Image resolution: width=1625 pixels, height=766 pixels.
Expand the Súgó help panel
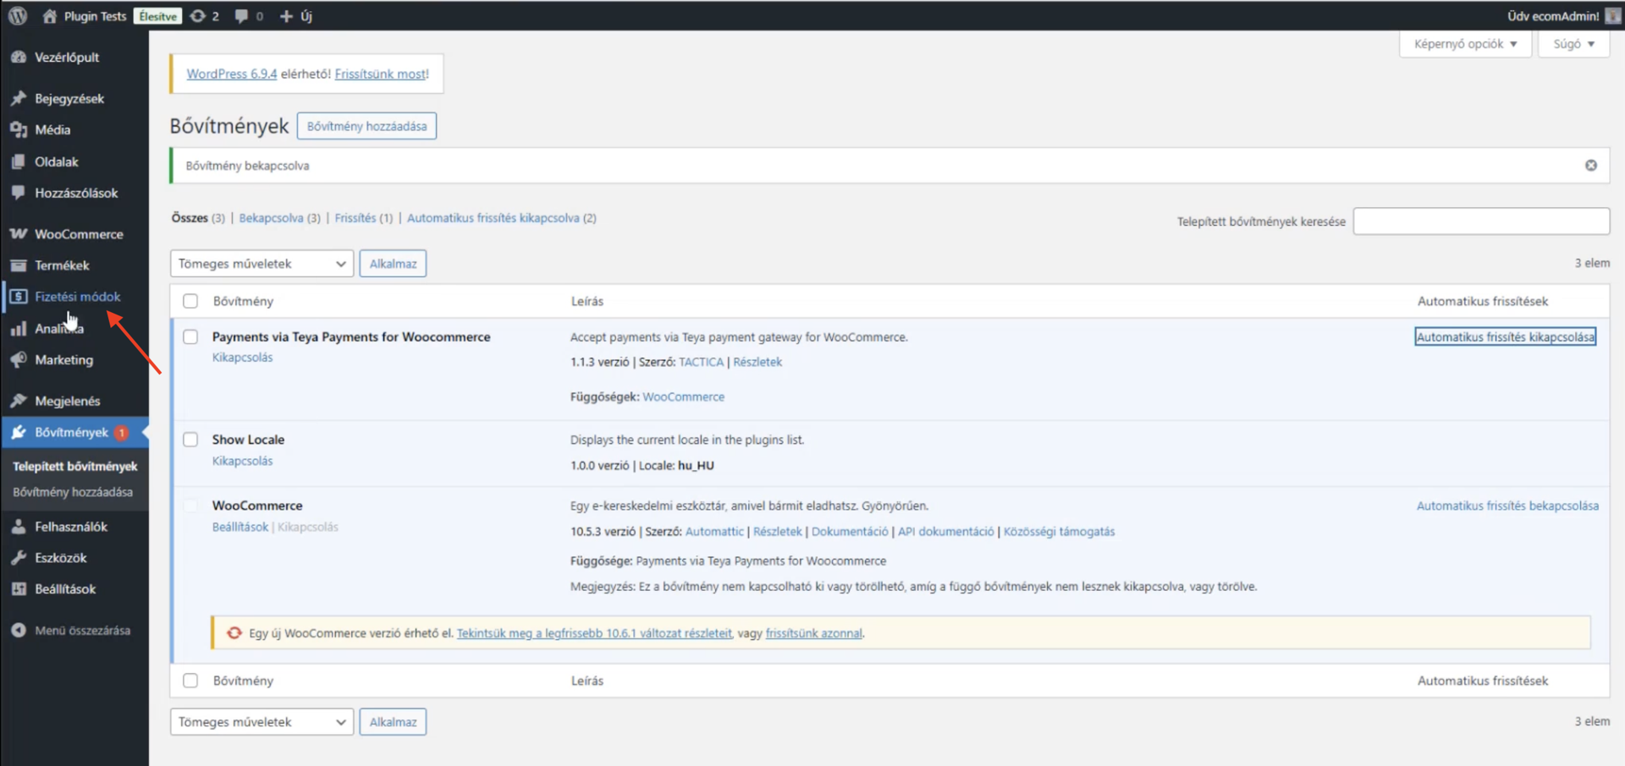pyautogui.click(x=1574, y=44)
